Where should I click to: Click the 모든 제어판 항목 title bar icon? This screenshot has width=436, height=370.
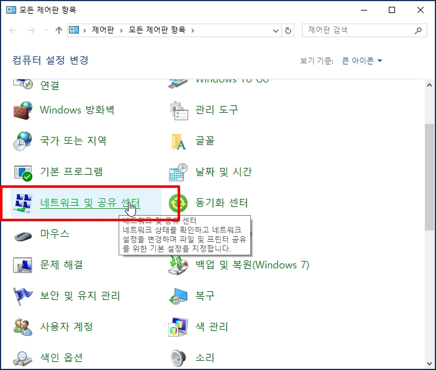pyautogui.click(x=11, y=10)
